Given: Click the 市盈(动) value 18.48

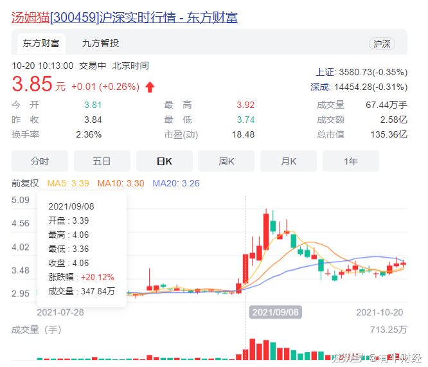Looking at the screenshot, I should pyautogui.click(x=243, y=134).
